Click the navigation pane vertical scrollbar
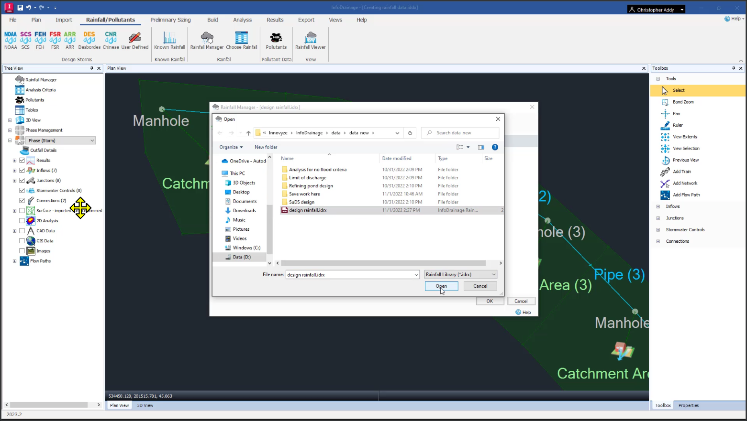The width and height of the screenshot is (747, 421). tap(269, 229)
